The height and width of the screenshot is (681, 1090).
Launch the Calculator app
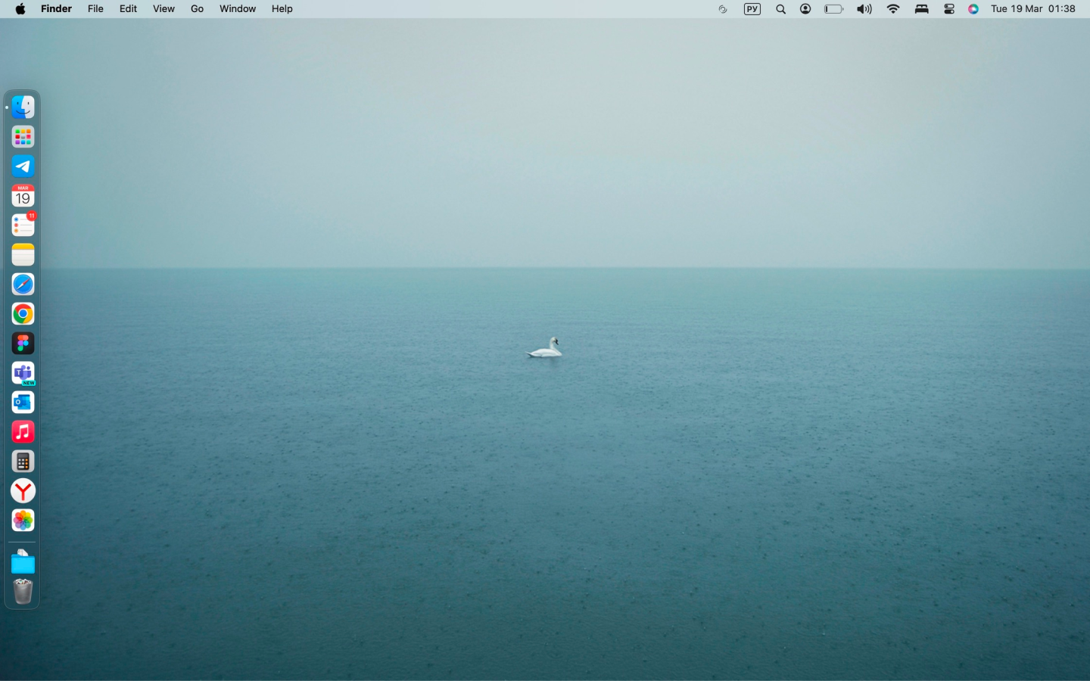coord(23,462)
